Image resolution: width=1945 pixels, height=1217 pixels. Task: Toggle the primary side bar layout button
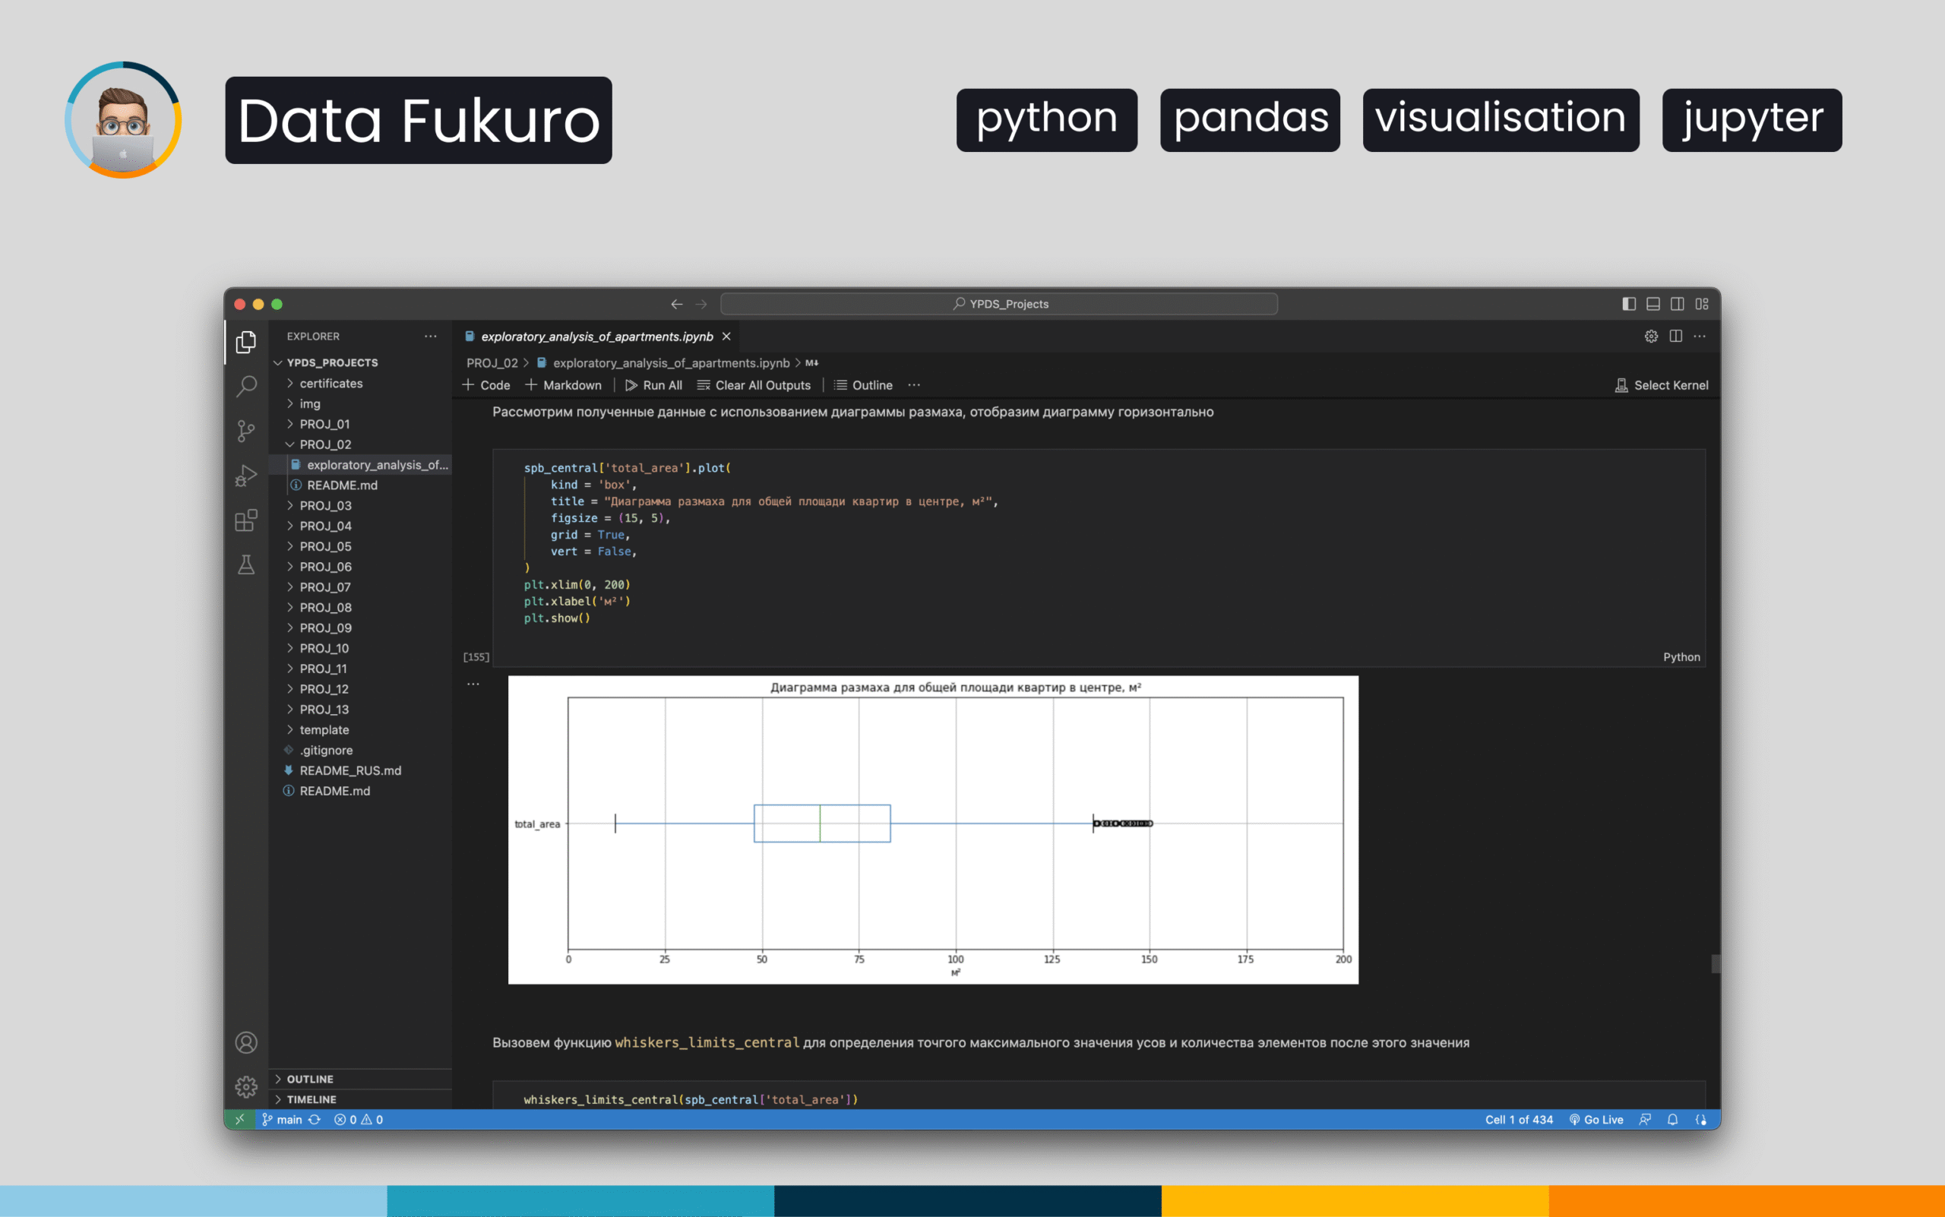tap(1629, 303)
